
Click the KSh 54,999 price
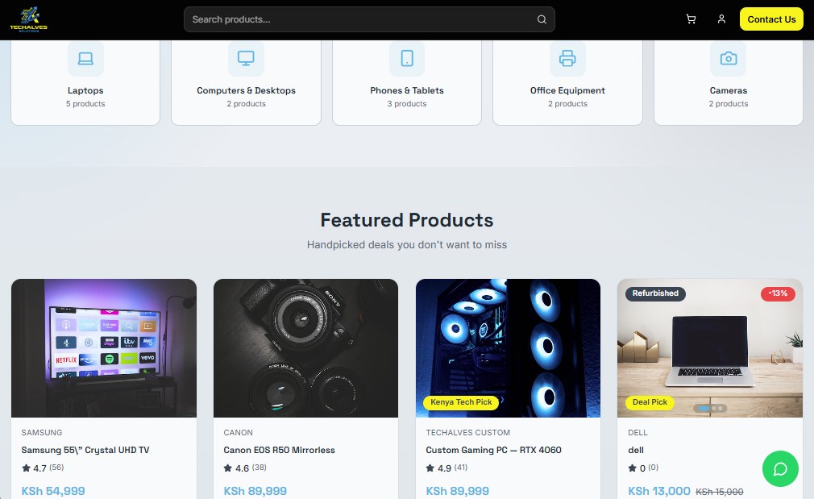click(53, 491)
